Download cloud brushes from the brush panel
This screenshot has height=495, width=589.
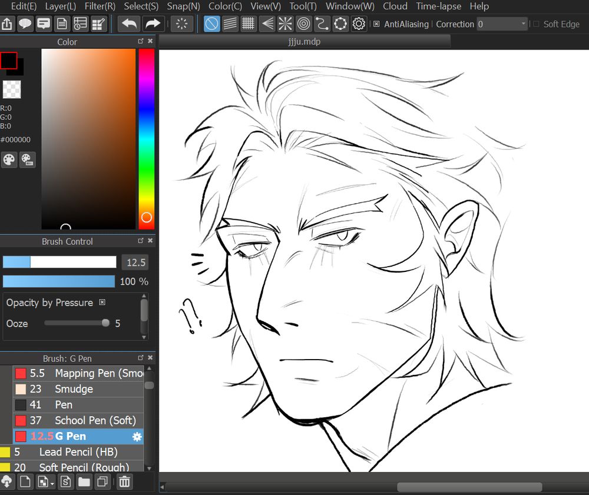[x=7, y=482]
